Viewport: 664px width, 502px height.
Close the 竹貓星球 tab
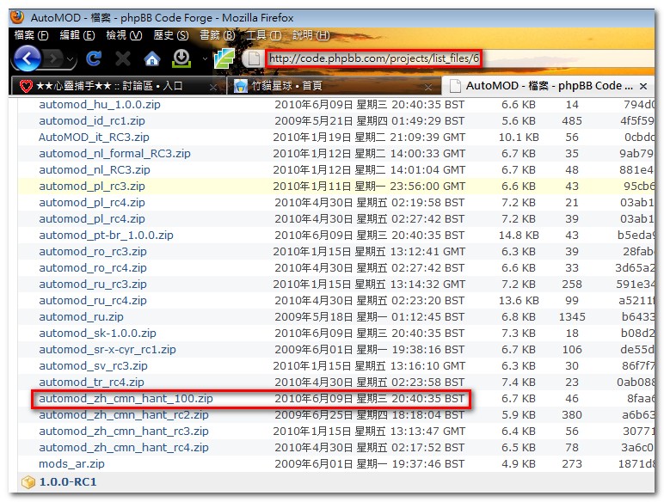[x=428, y=87]
